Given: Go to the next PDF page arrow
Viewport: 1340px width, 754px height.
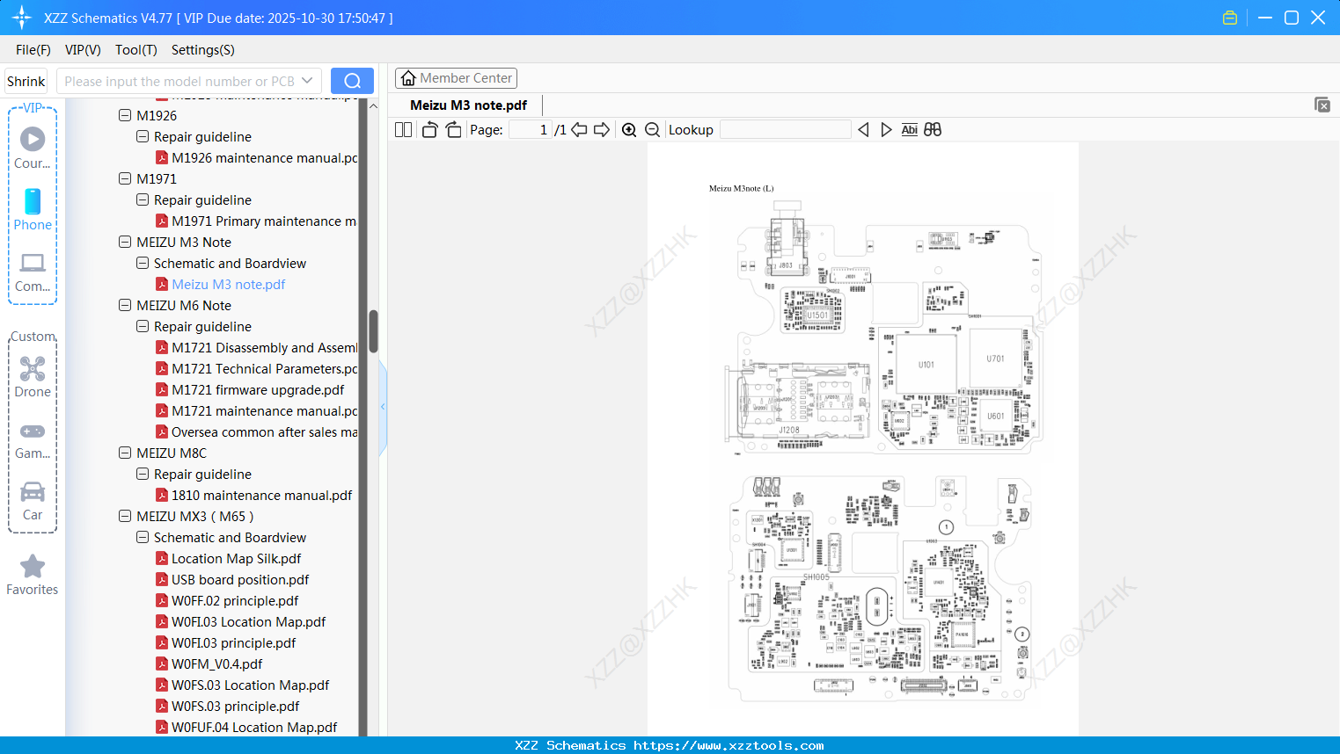Looking at the screenshot, I should pyautogui.click(x=602, y=130).
